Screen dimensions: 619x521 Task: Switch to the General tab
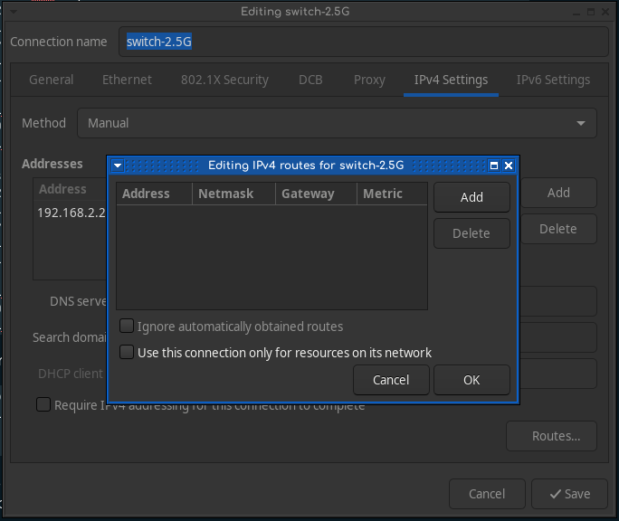pyautogui.click(x=52, y=80)
